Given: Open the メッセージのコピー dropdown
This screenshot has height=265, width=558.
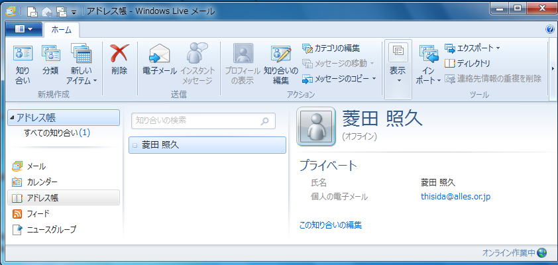Looking at the screenshot, I should click(x=339, y=79).
